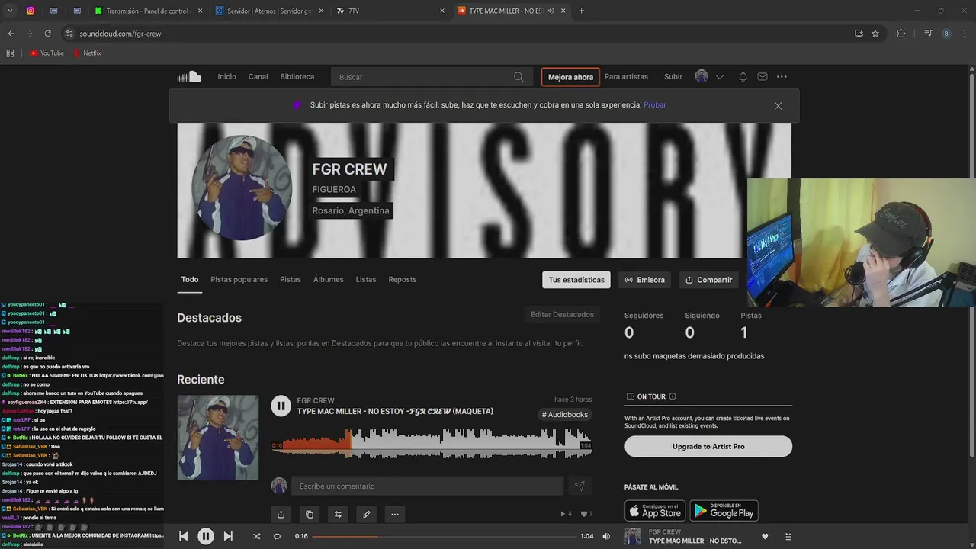The image size is (976, 549).
Task: Click the Editar Destacados button
Action: point(562,315)
